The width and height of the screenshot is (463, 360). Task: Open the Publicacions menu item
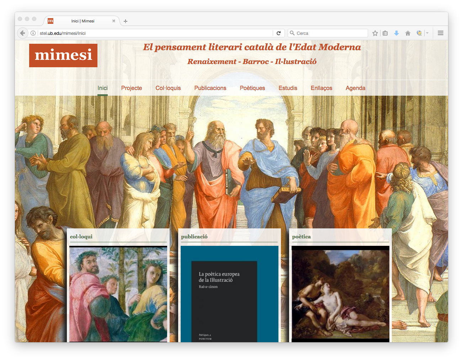coord(210,88)
